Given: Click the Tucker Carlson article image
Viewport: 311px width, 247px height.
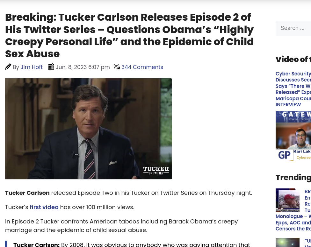Looking at the screenshot, I should pyautogui.click(x=89, y=129).
